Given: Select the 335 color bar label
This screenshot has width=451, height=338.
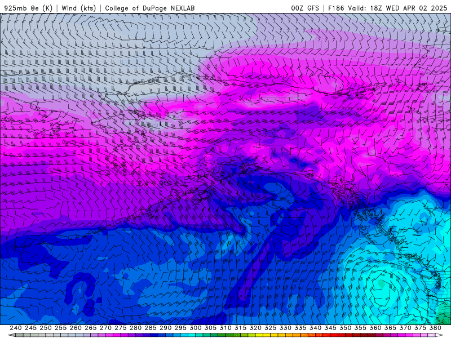Looking at the screenshot, I should [x=300, y=328].
